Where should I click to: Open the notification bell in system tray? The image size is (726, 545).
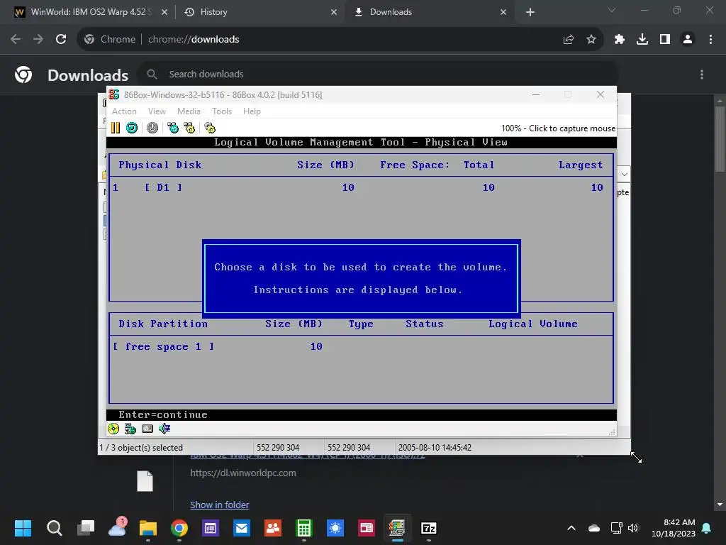[707, 528]
